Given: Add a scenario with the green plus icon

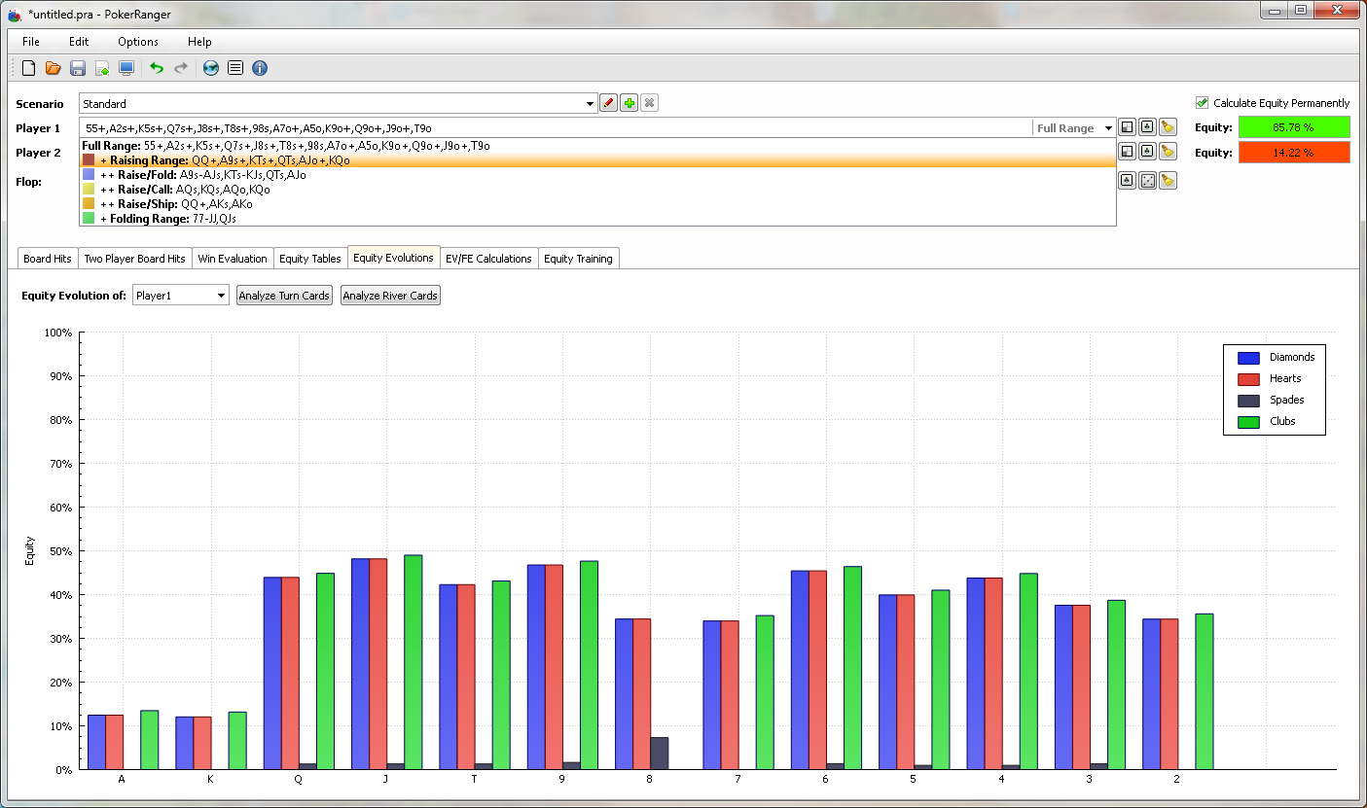Looking at the screenshot, I should 630,103.
